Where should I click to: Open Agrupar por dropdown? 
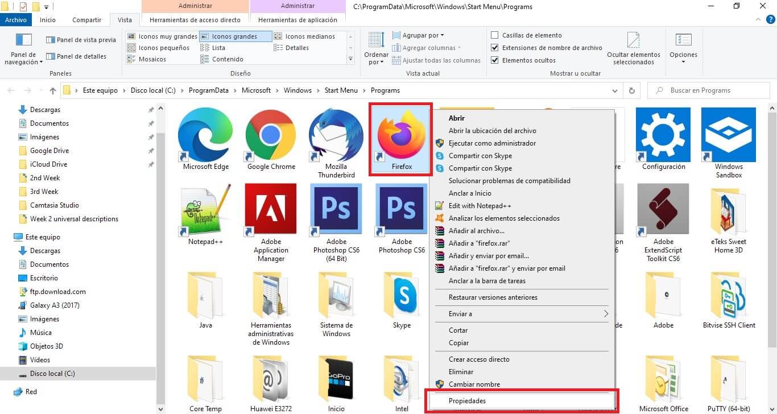point(418,35)
